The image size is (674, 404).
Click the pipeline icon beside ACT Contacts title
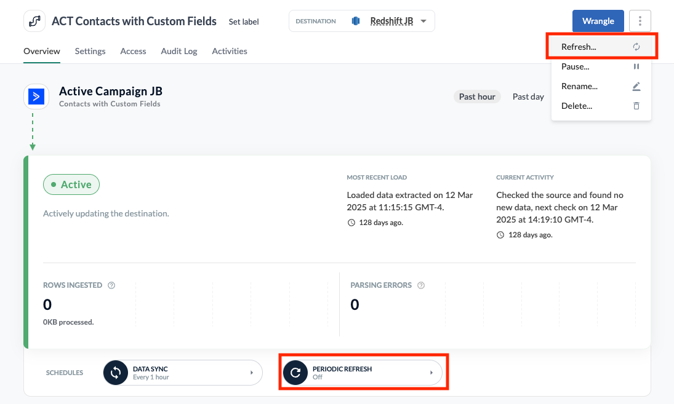34,21
